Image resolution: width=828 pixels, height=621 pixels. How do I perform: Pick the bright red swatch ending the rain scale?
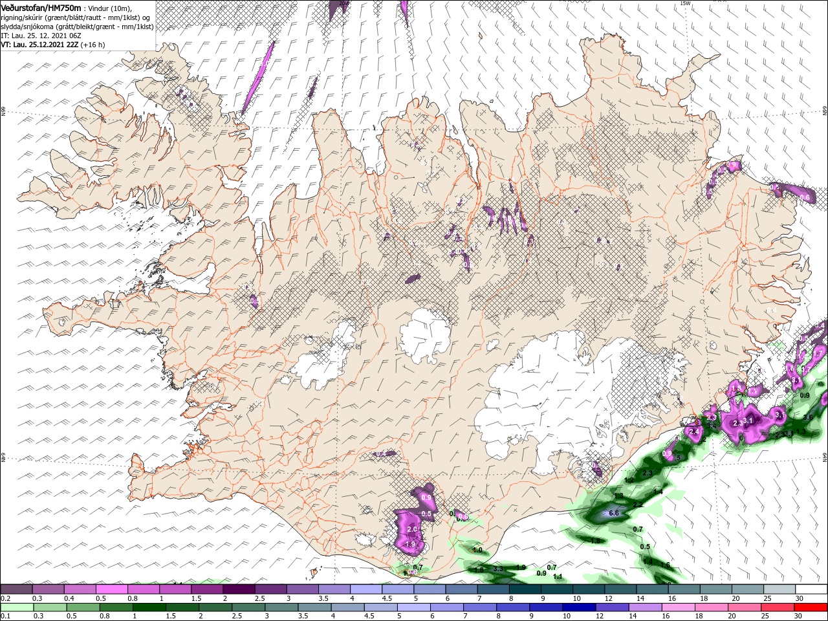811,607
